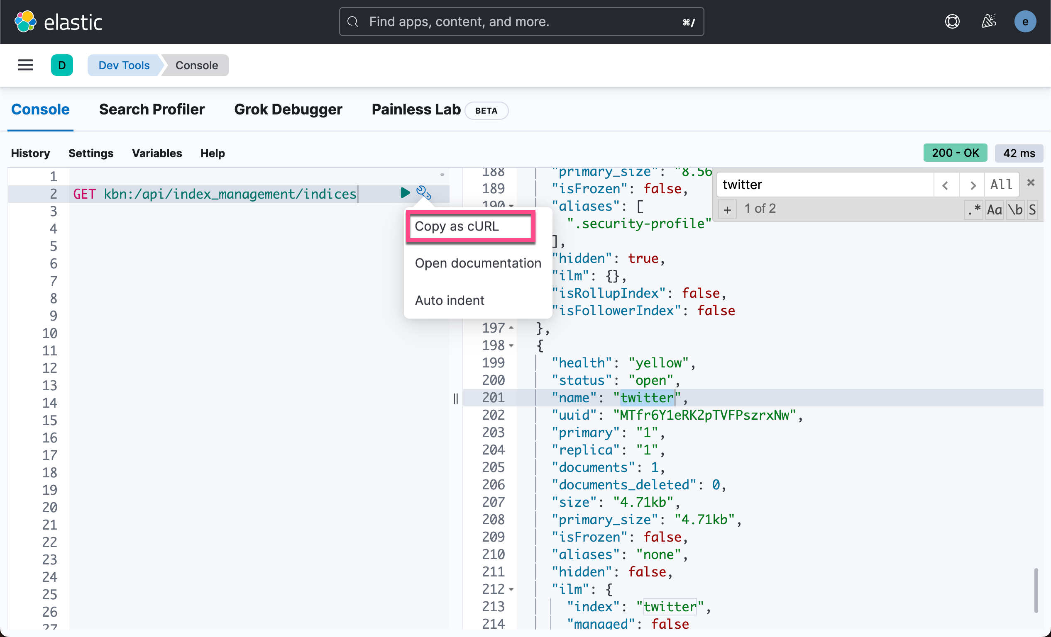Screen dimensions: 1051x637
Task: Expand replace field with plus button
Action: pyautogui.click(x=727, y=209)
